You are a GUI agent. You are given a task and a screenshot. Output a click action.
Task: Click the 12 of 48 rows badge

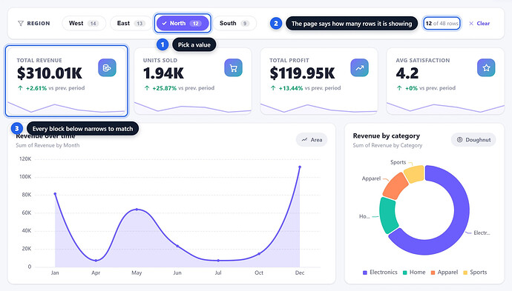(x=442, y=24)
